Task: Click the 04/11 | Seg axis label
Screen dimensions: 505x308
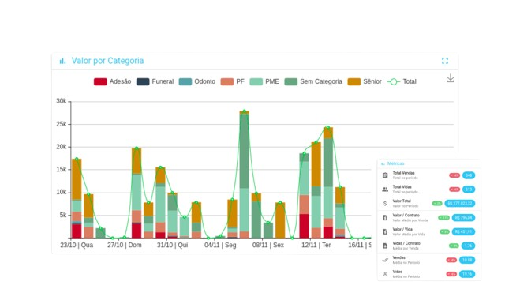Action: (x=220, y=245)
